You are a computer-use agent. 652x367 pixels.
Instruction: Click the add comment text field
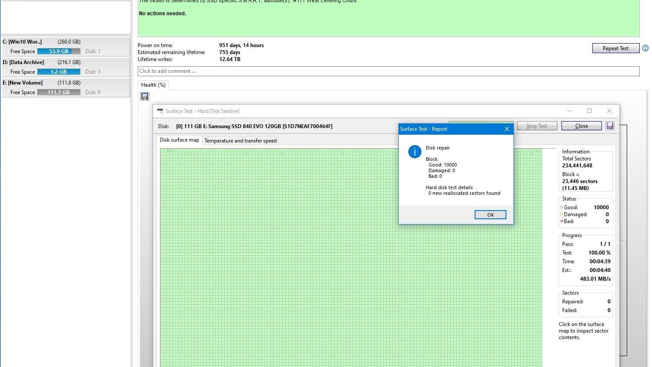pyautogui.click(x=388, y=71)
